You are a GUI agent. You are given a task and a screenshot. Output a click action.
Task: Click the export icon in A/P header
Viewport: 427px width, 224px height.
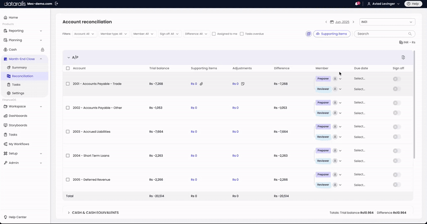[404, 58]
